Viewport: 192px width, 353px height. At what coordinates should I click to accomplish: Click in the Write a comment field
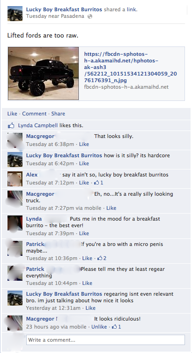tap(105, 340)
